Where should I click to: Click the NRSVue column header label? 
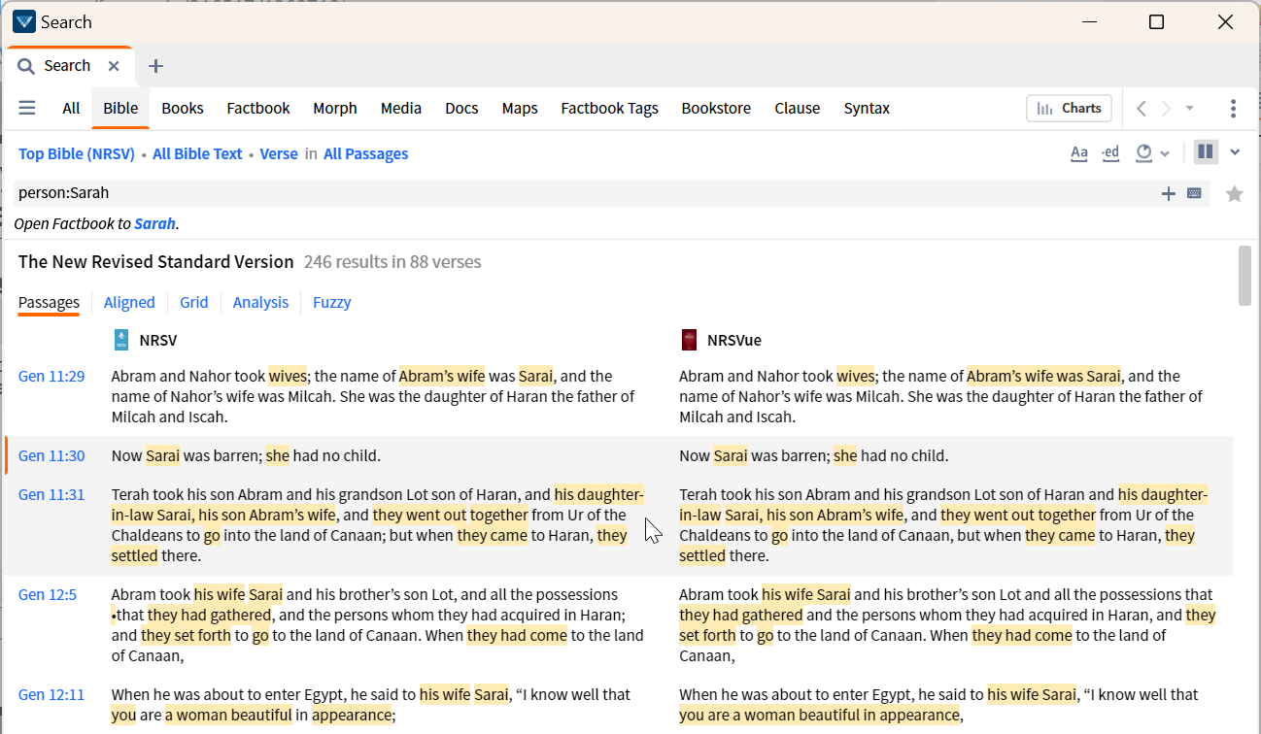coord(734,340)
